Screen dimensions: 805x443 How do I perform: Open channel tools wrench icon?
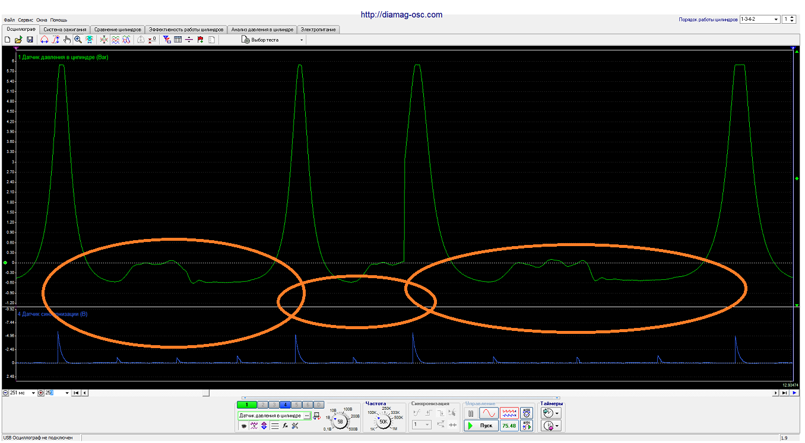click(294, 426)
